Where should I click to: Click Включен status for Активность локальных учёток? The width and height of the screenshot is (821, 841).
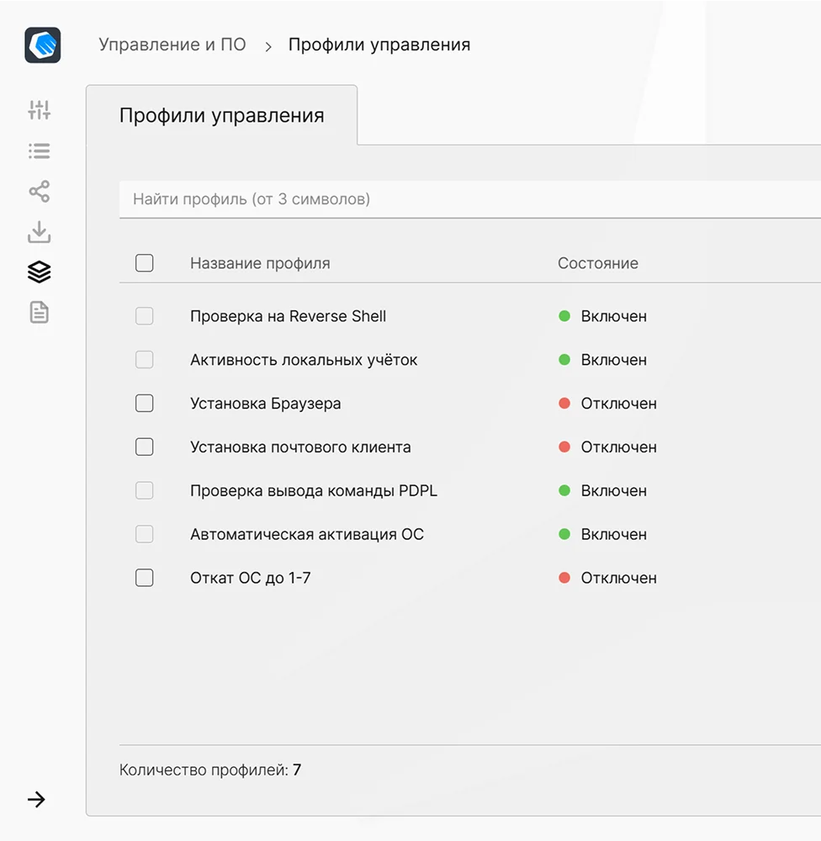602,359
